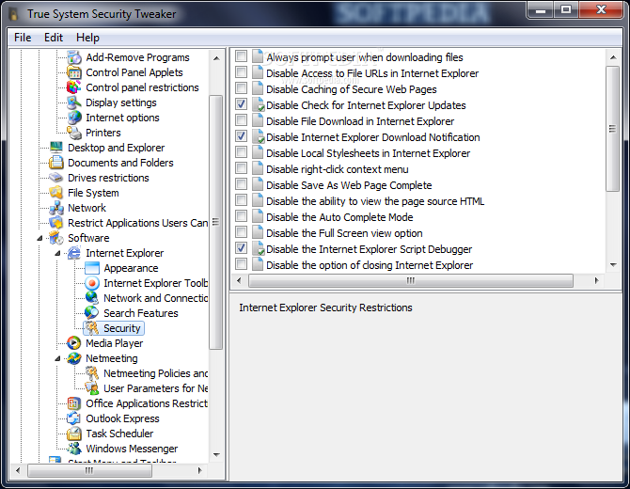Viewport: 630px width, 489px height.
Task: Click right arrow of options list horizontal scrollbar
Action: pos(597,280)
